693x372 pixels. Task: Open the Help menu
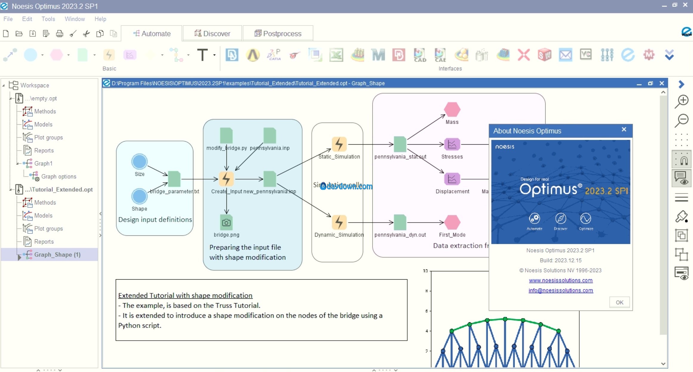pos(100,19)
